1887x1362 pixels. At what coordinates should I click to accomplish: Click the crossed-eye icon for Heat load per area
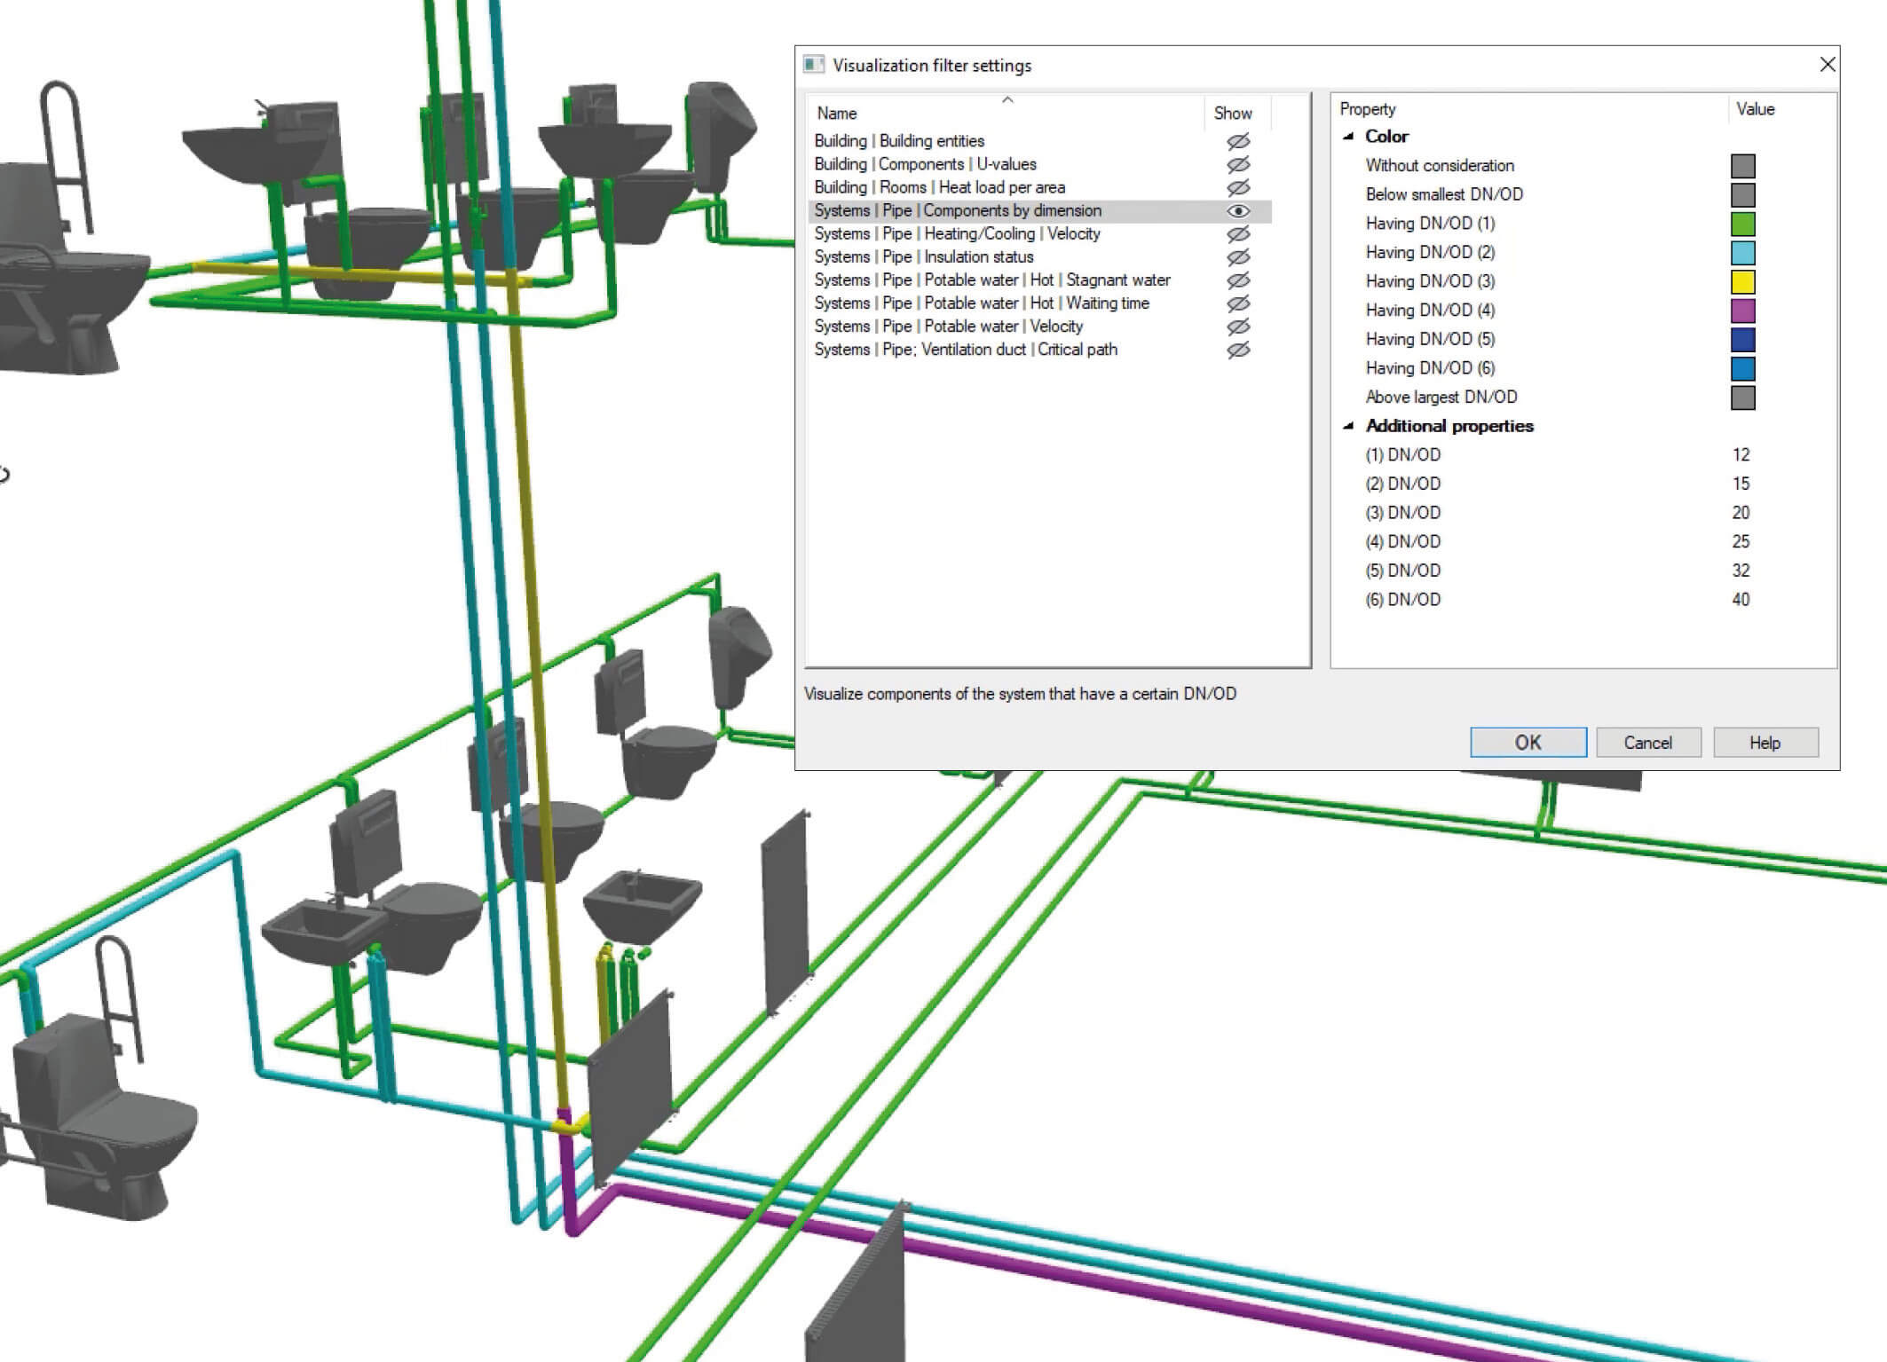tap(1238, 187)
